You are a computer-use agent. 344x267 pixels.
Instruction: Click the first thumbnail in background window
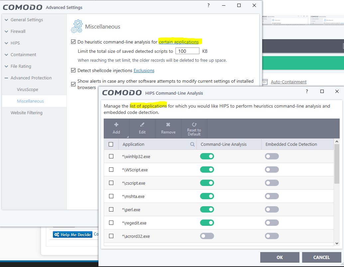(285, 20)
